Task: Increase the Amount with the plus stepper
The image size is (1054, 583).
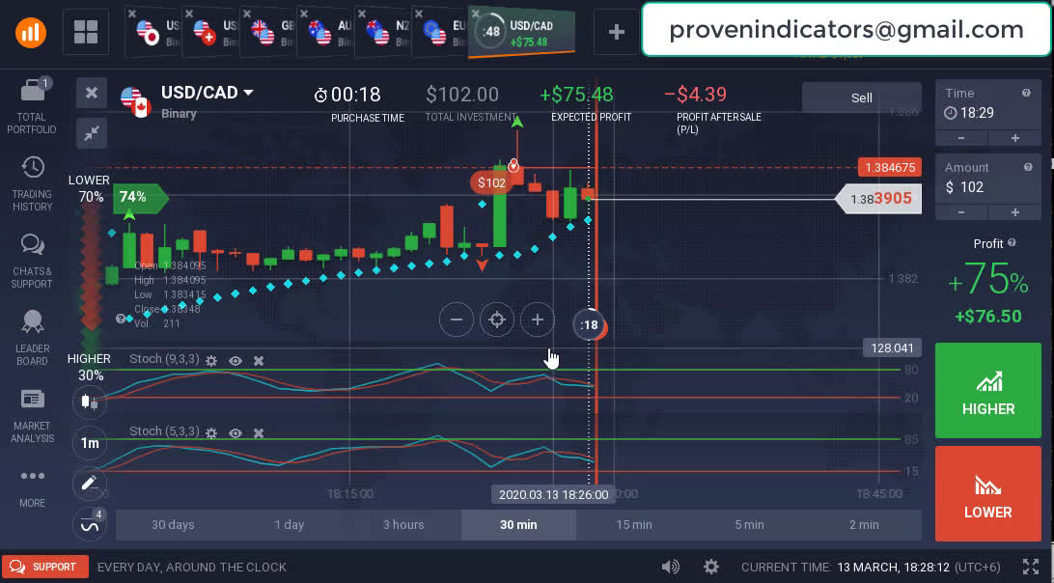Action: pos(1014,212)
